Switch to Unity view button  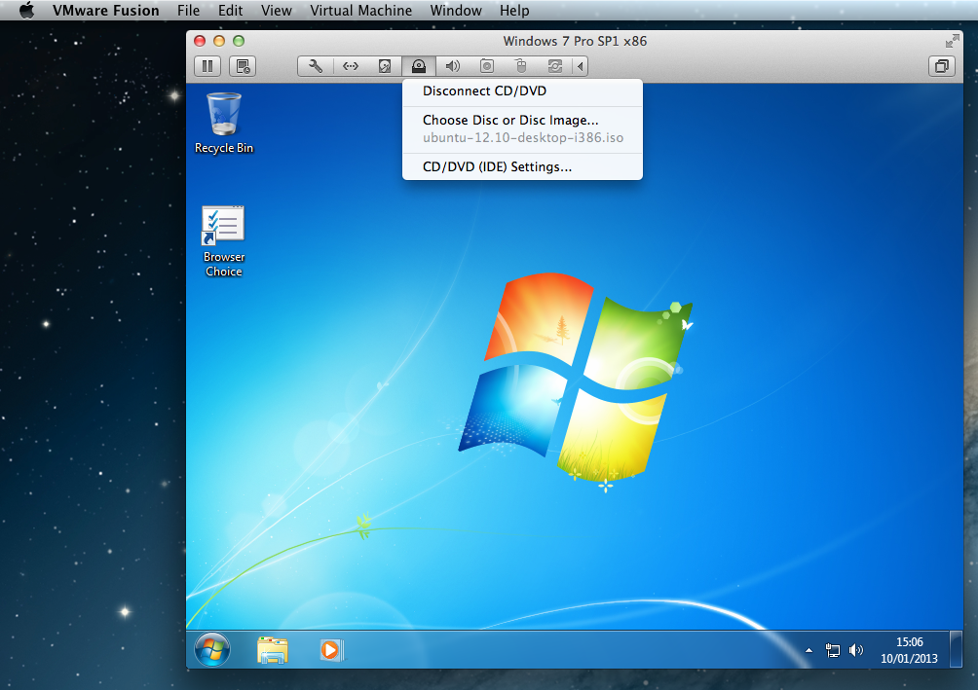pyautogui.click(x=941, y=66)
